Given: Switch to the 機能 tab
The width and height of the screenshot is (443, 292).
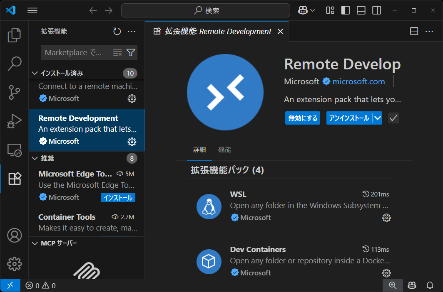Looking at the screenshot, I should 224,150.
